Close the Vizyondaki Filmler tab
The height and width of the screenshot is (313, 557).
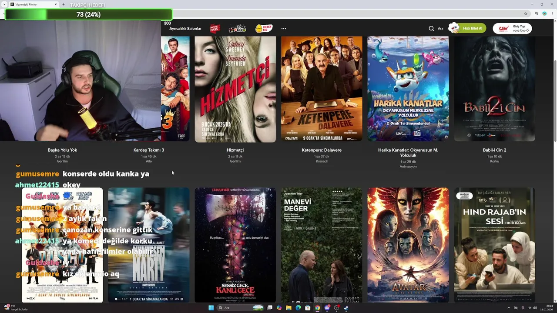[x=56, y=4]
